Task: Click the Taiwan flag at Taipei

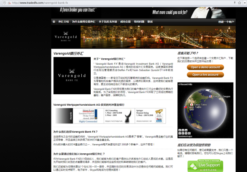Action: tap(185, 107)
